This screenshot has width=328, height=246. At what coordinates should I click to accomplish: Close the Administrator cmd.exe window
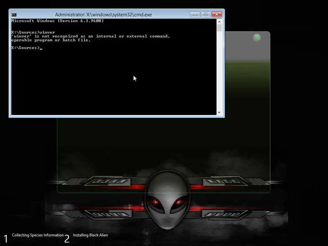pos(217,14)
